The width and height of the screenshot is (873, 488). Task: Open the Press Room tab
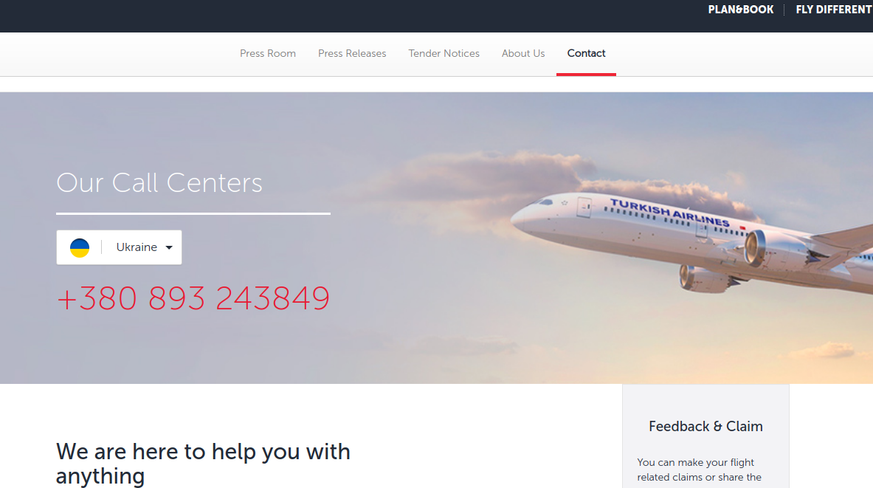point(268,53)
